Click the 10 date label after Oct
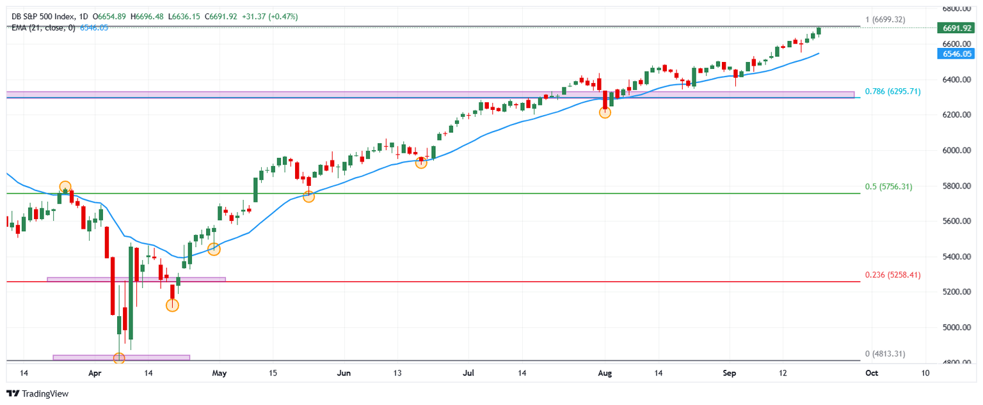This screenshot has width=983, height=405. (925, 372)
